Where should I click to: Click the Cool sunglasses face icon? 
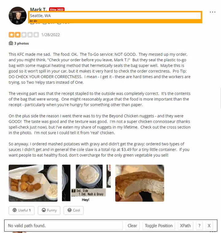69,210
